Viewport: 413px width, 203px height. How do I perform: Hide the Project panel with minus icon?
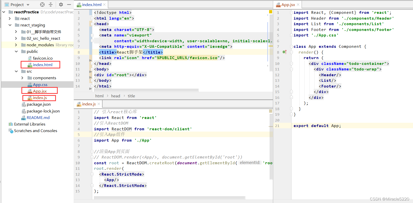69,5
